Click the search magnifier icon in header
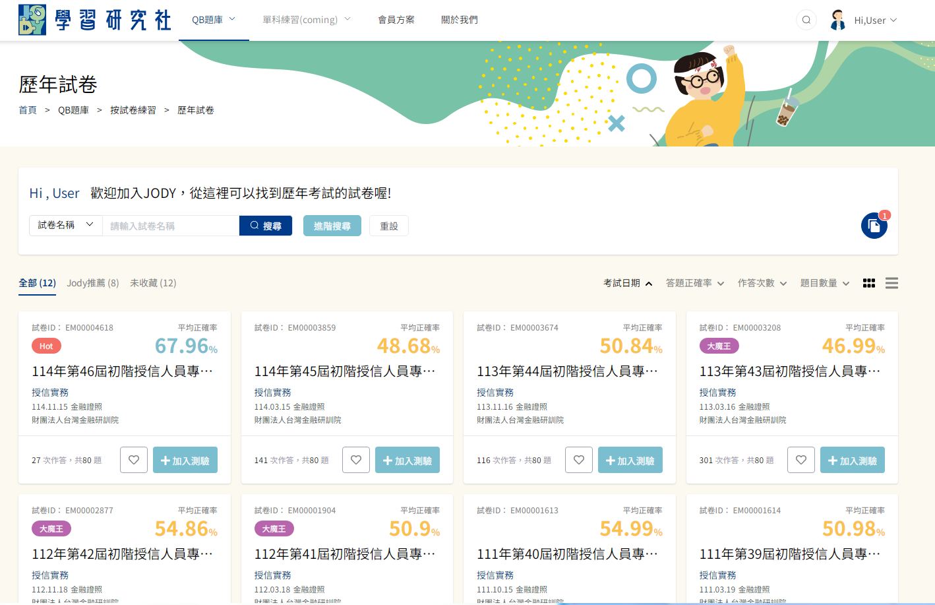 pos(806,20)
